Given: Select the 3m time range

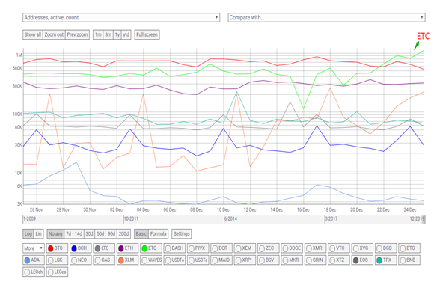Looking at the screenshot, I should pos(108,35).
